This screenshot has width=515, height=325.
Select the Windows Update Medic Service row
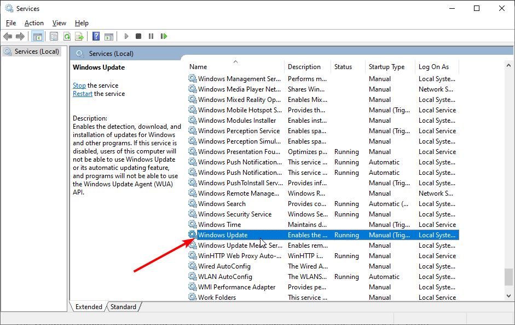pos(323,246)
